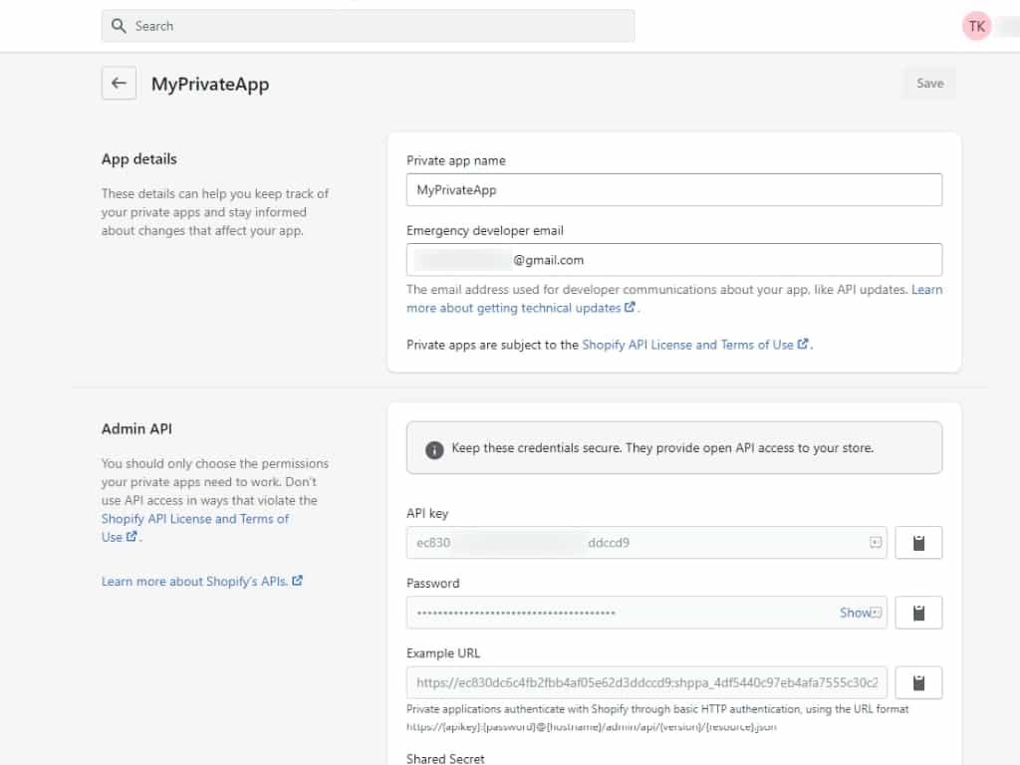
Task: Click the back arrow next to MyPrivateApp
Action: pos(119,84)
